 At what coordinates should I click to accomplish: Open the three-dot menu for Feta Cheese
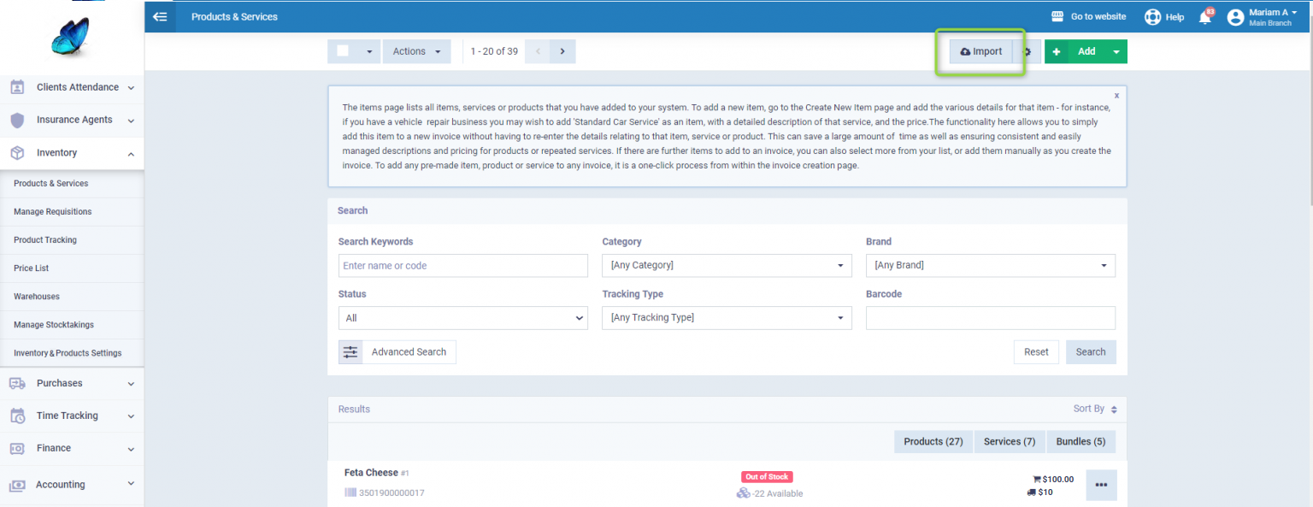click(x=1101, y=485)
